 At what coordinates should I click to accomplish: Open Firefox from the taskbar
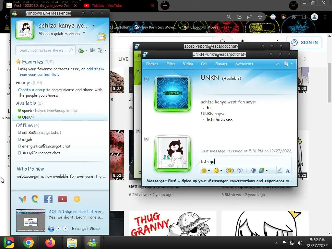[50, 243]
